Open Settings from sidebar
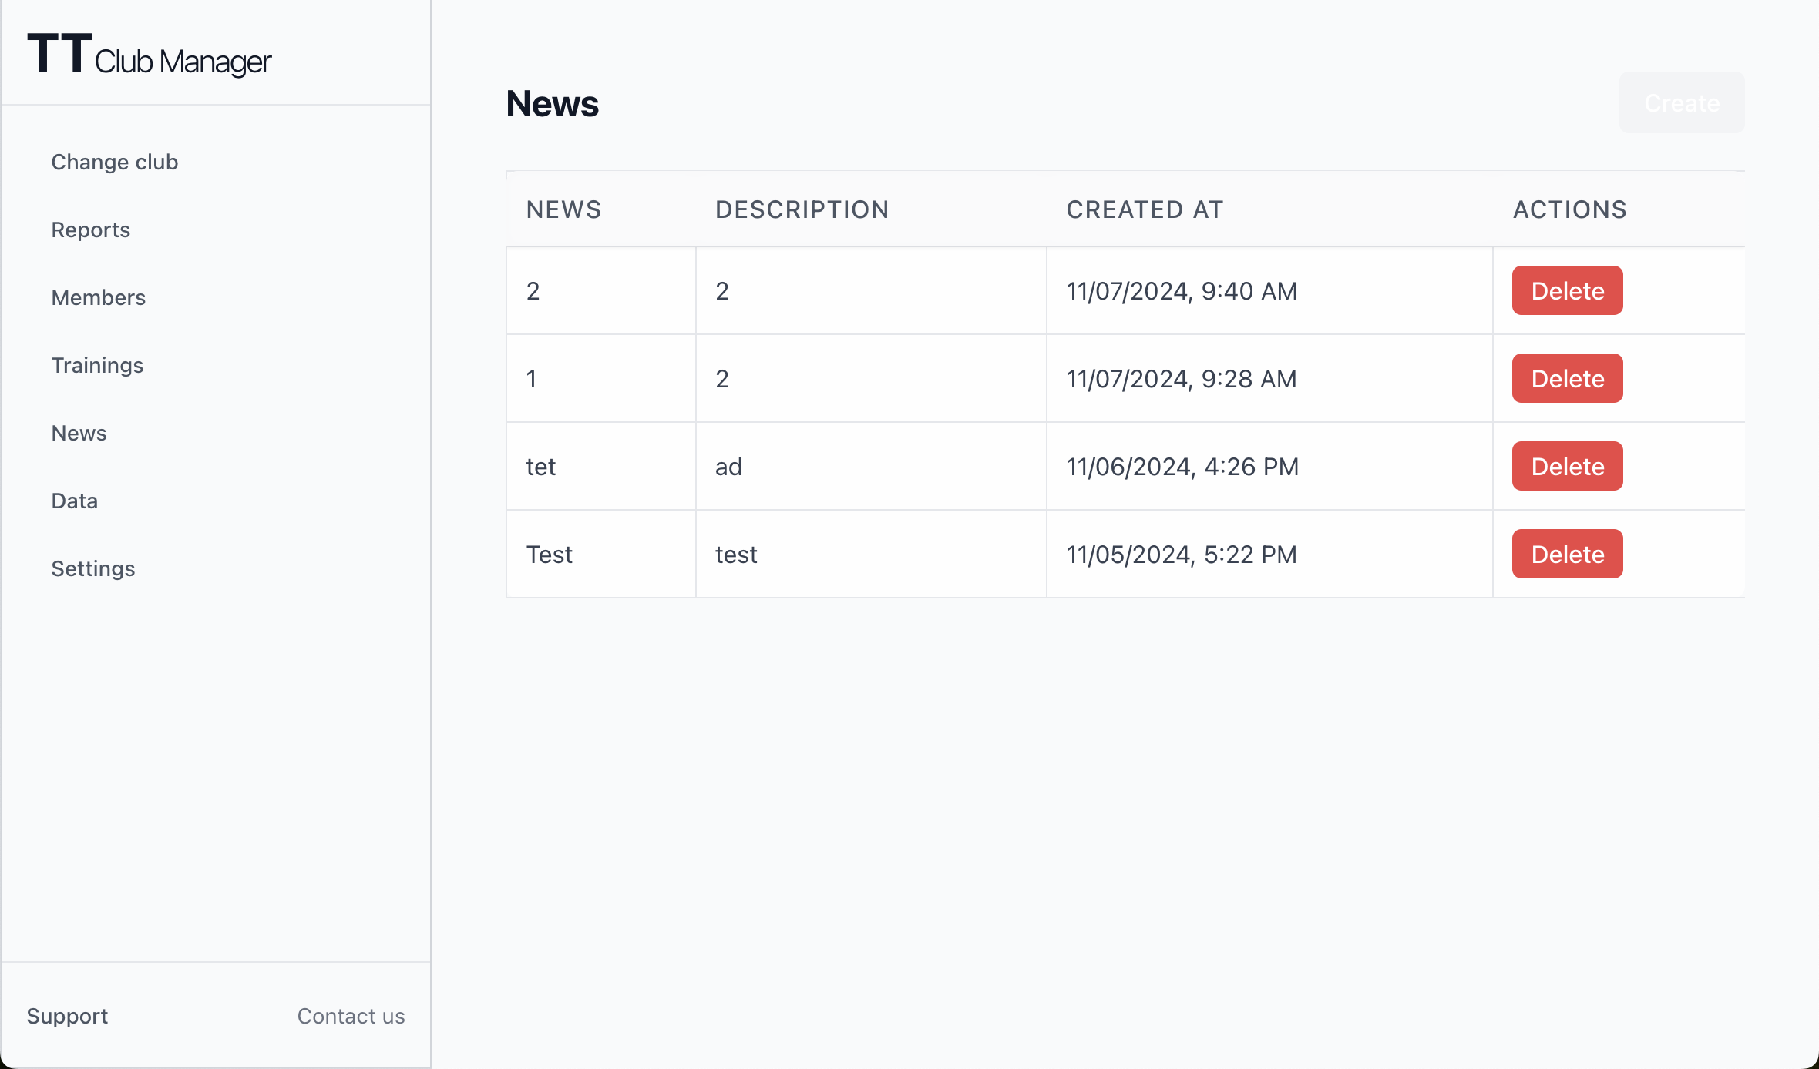 coord(92,569)
